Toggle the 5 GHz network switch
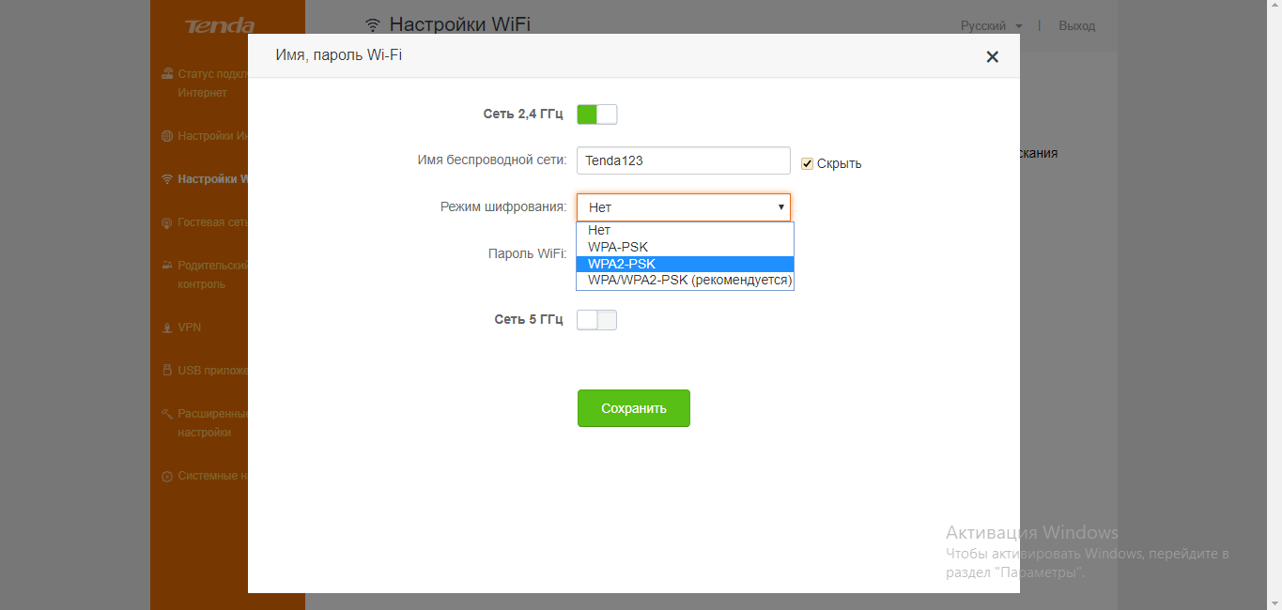1282x610 pixels. pyautogui.click(x=596, y=320)
